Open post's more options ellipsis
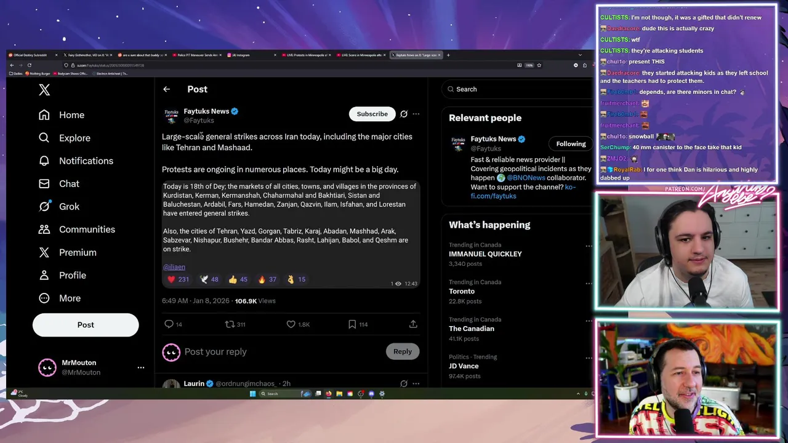Image resolution: width=788 pixels, height=443 pixels. click(416, 114)
